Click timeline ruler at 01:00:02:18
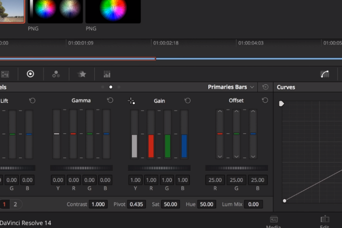This screenshot has height=228, width=342. [166, 43]
